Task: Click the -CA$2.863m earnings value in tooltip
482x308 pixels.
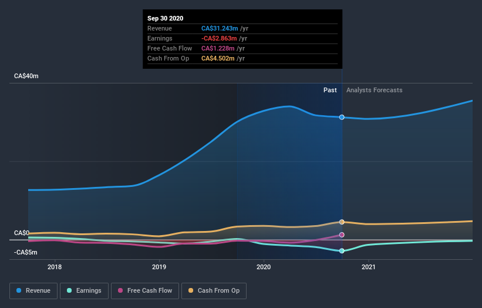Action: pyautogui.click(x=219, y=38)
